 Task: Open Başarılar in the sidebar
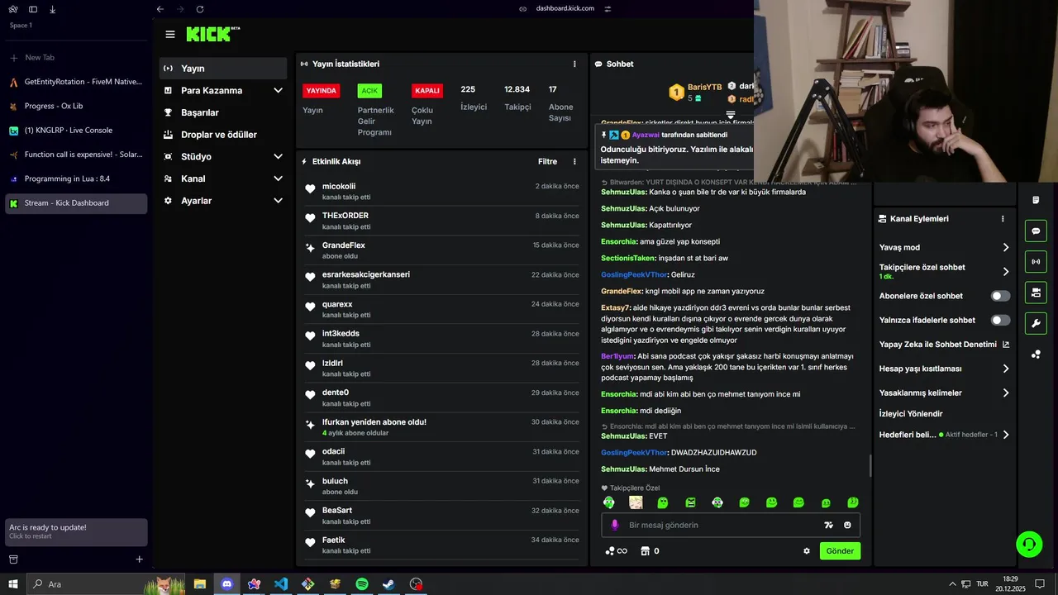pos(224,112)
